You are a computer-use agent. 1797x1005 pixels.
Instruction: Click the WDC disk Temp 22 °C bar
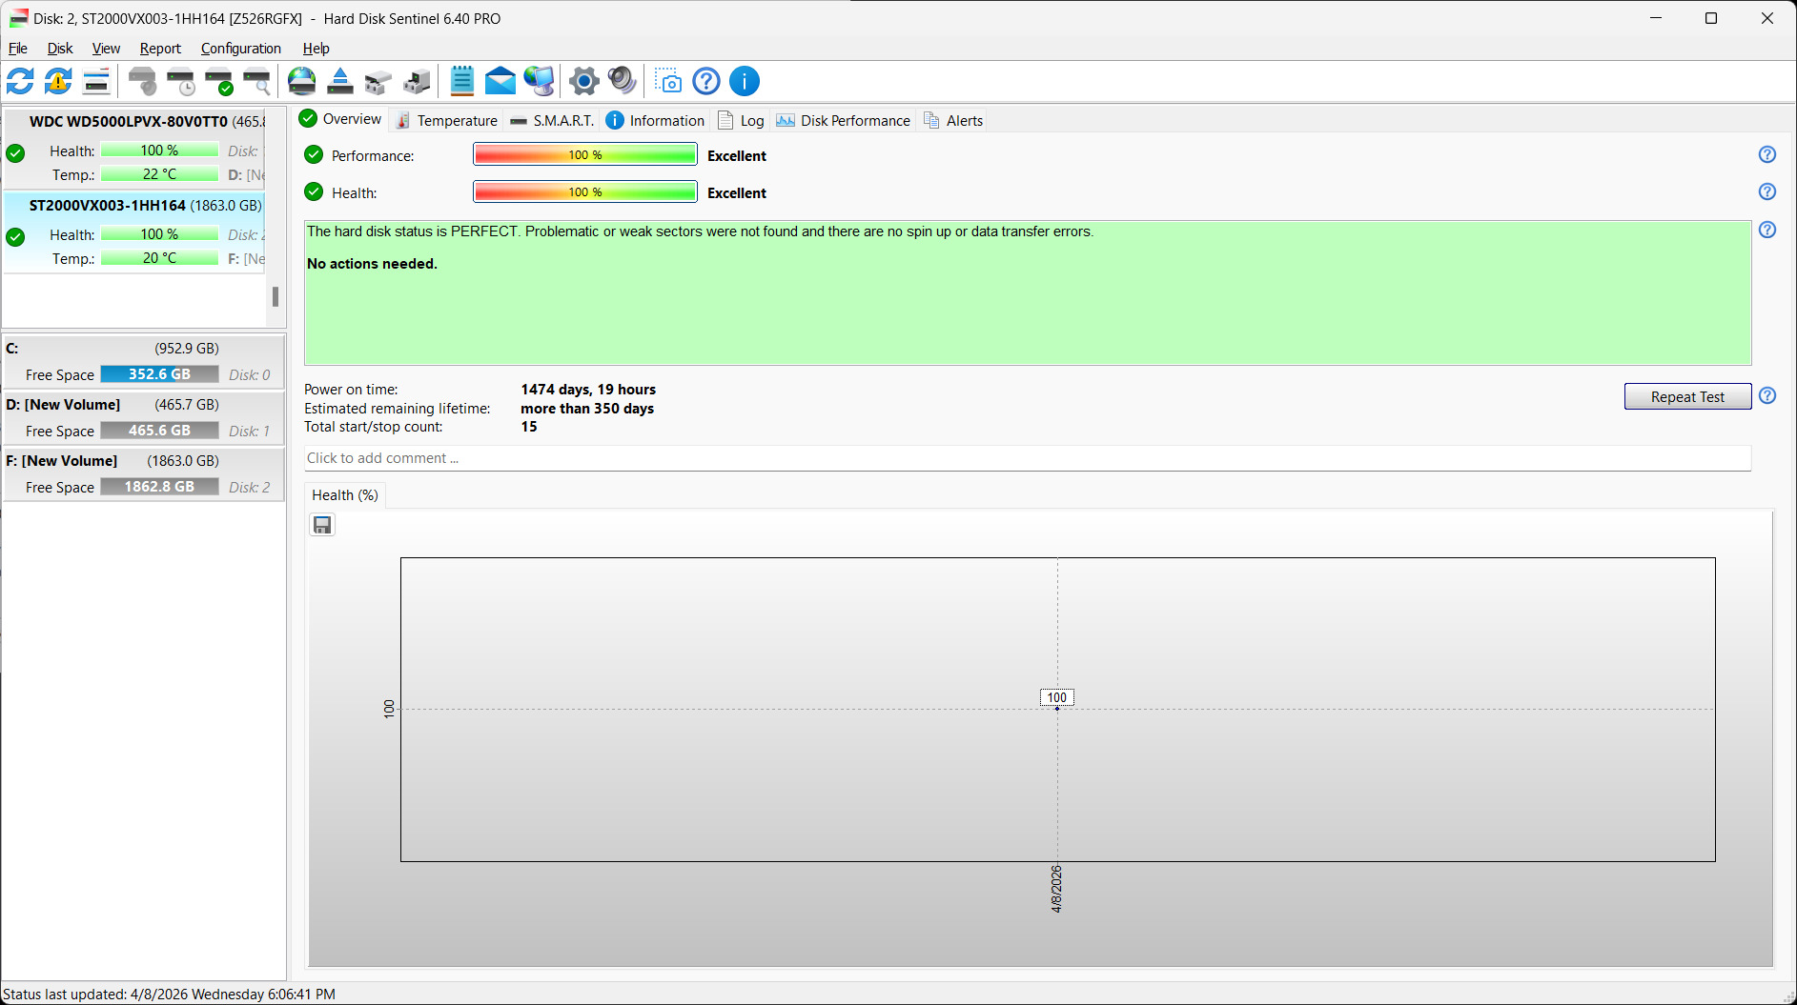pyautogui.click(x=159, y=174)
